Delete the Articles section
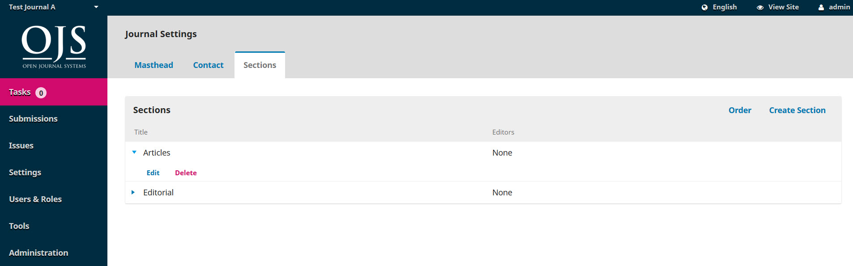This screenshot has height=266, width=853. 186,173
